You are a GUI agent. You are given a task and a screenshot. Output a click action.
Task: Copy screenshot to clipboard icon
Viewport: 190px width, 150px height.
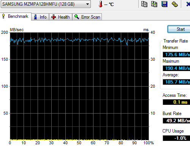click(x=154, y=4)
